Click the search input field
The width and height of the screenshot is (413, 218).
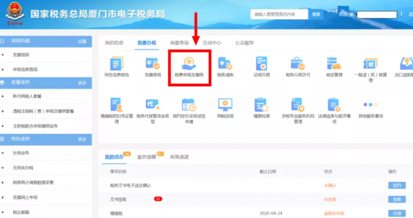279,14
